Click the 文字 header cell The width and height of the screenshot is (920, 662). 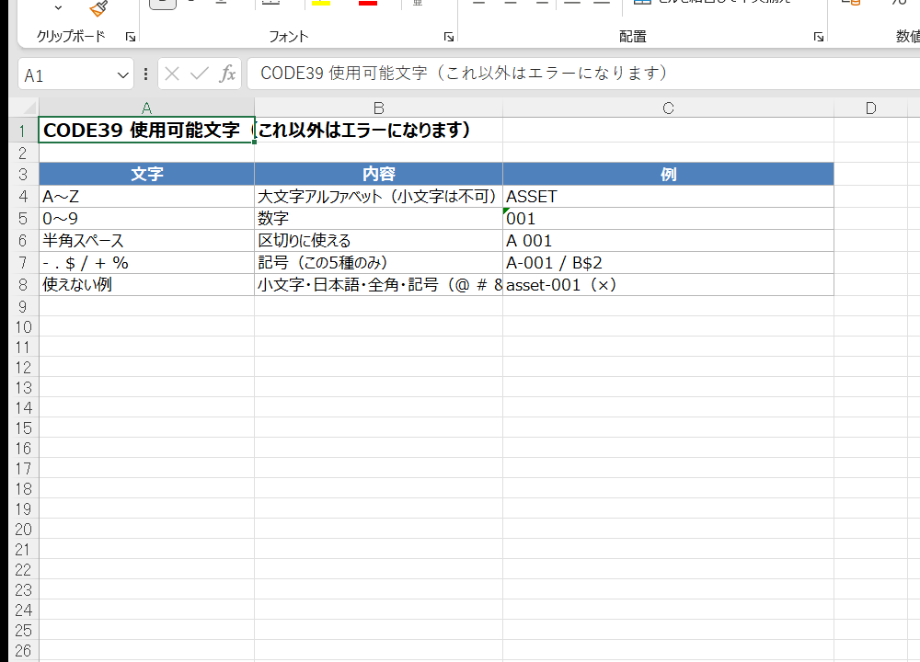pos(146,174)
